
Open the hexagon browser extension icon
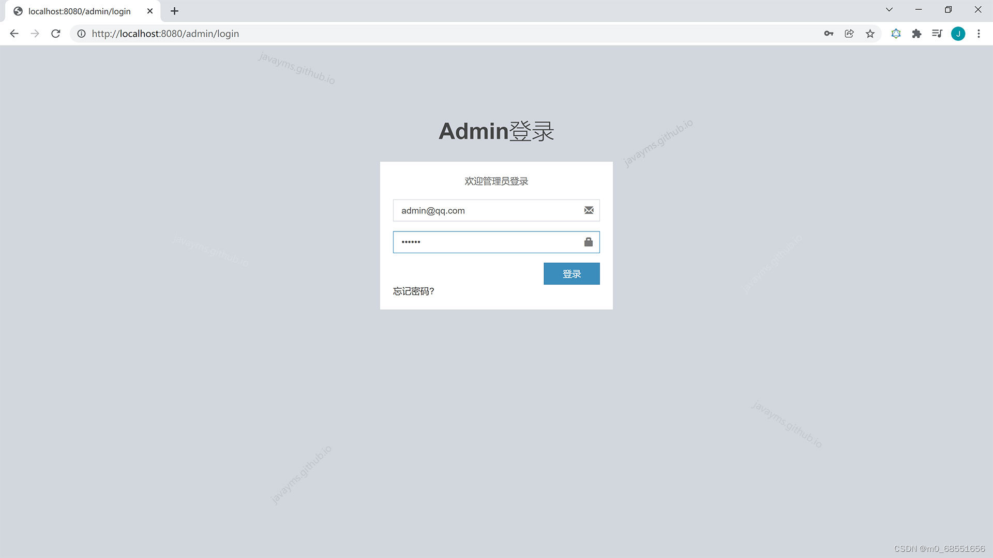(896, 34)
